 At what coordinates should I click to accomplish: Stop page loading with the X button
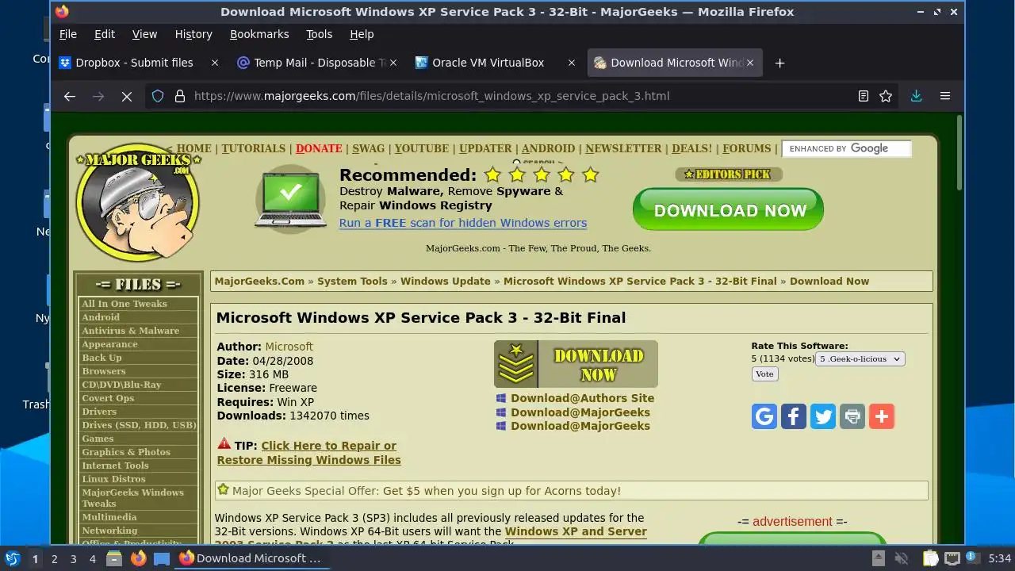(126, 96)
